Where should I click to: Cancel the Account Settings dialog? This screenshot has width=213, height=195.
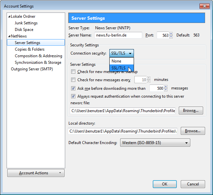[193, 184]
